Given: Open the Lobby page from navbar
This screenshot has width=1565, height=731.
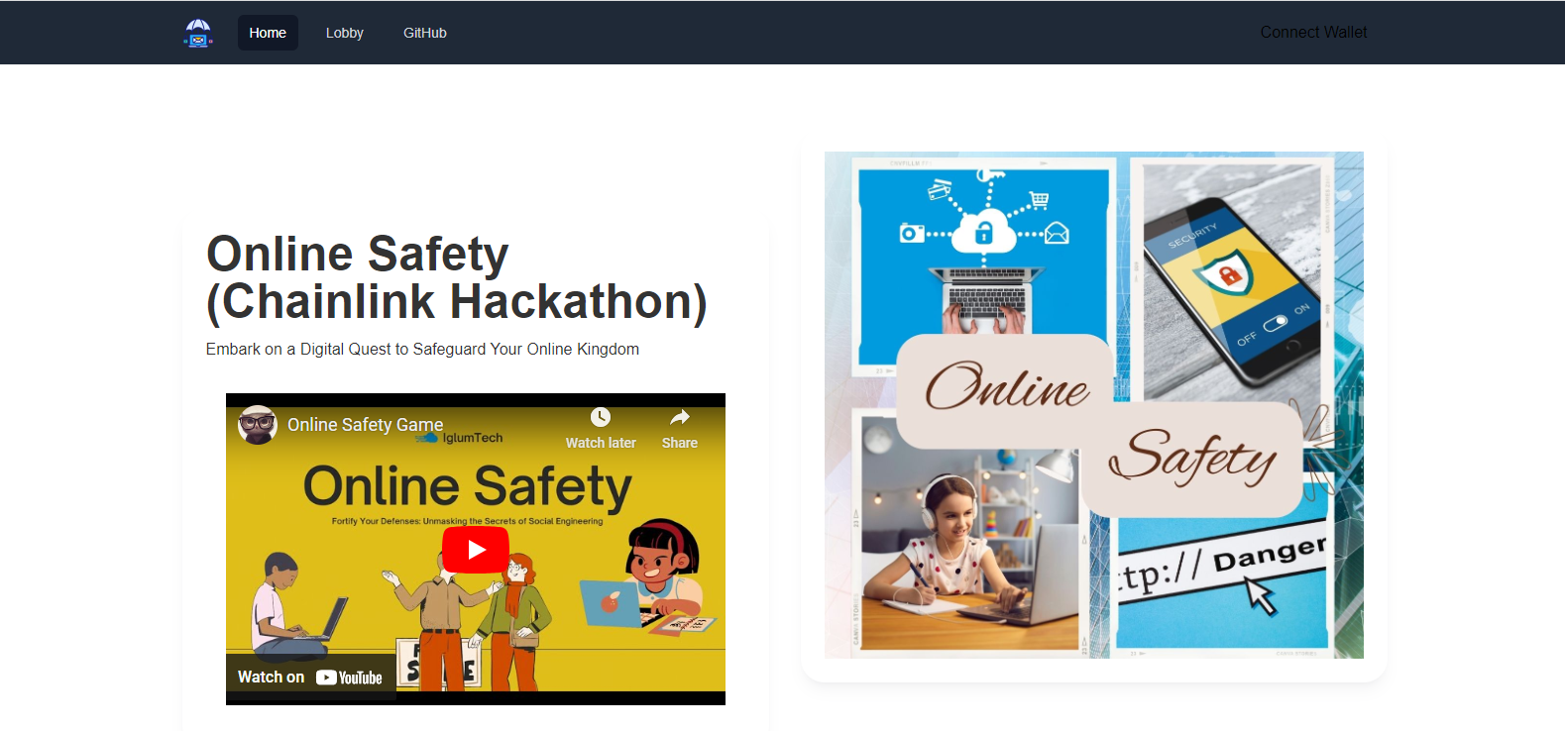Looking at the screenshot, I should 344,33.
